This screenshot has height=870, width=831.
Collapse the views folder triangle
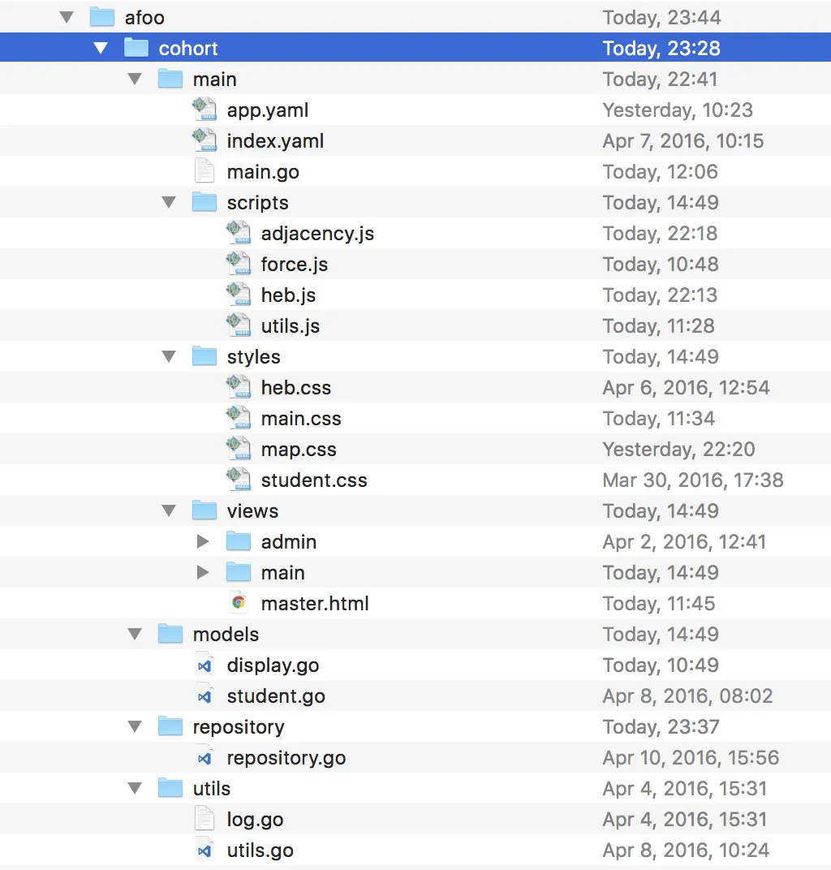click(169, 511)
